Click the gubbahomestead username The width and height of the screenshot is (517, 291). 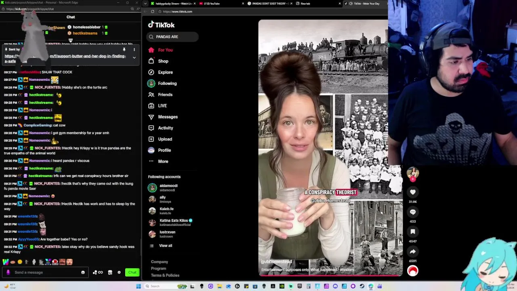coord(276,262)
